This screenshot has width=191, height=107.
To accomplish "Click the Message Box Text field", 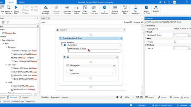I will 91,74.
